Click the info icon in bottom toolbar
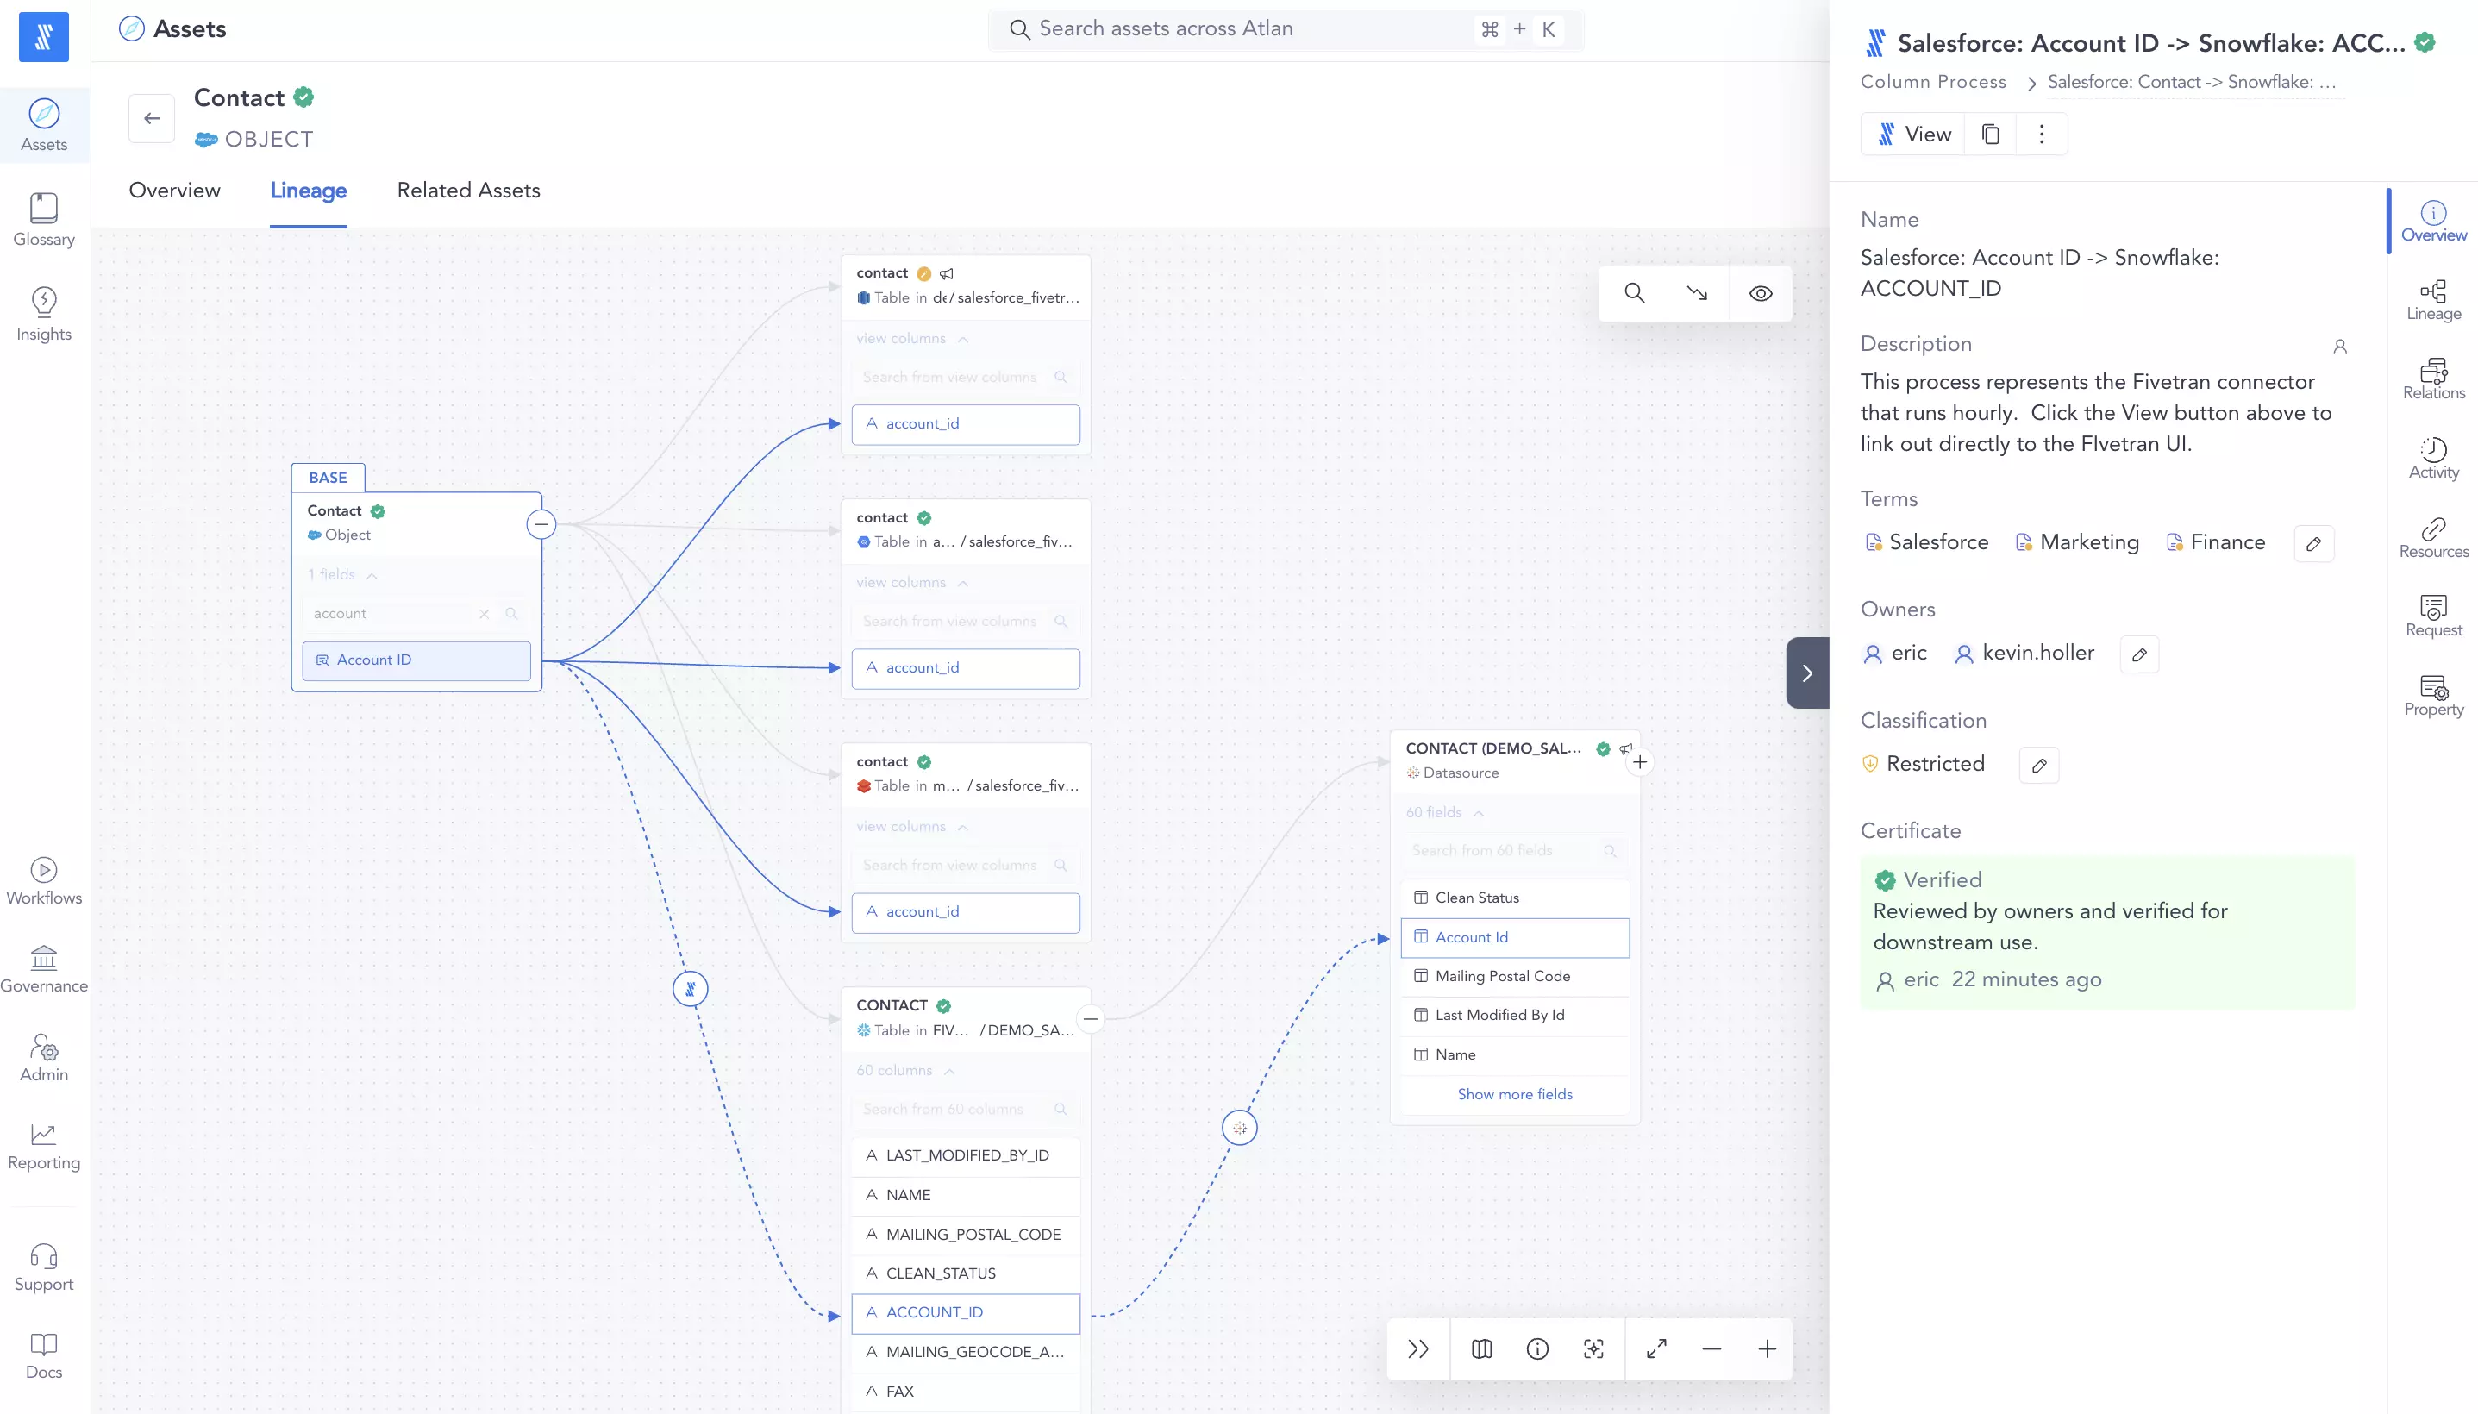Image resolution: width=2478 pixels, height=1414 pixels. point(1537,1349)
